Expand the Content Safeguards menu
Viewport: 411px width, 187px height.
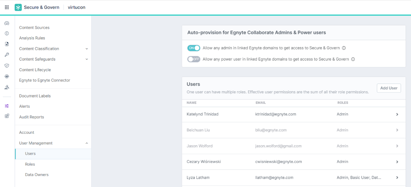point(87,59)
